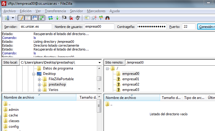Select Desktop in the local tree
Screen dimensions: 215x131
(x=49, y=74)
